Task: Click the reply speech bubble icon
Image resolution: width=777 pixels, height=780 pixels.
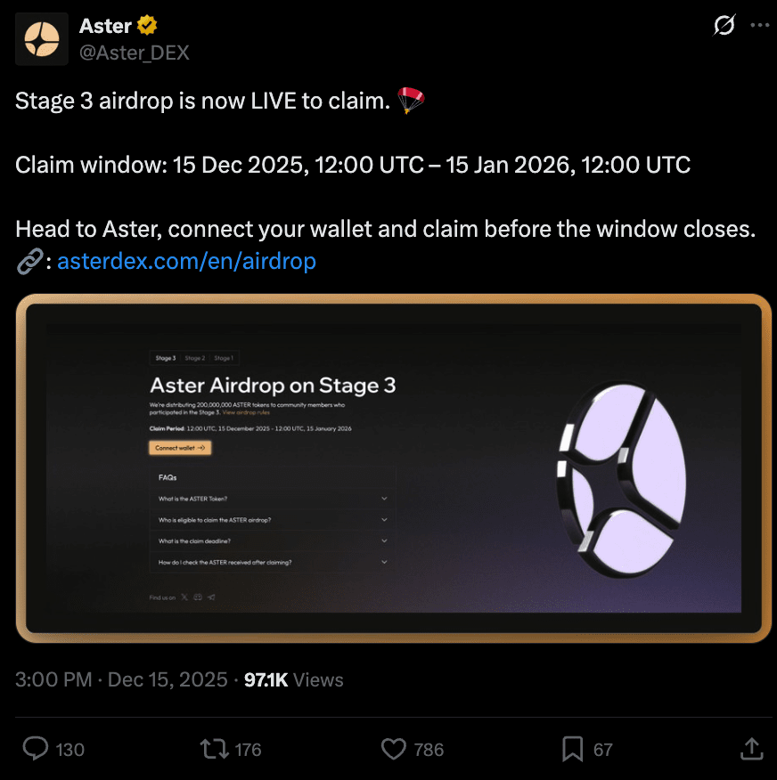Action: 35,749
